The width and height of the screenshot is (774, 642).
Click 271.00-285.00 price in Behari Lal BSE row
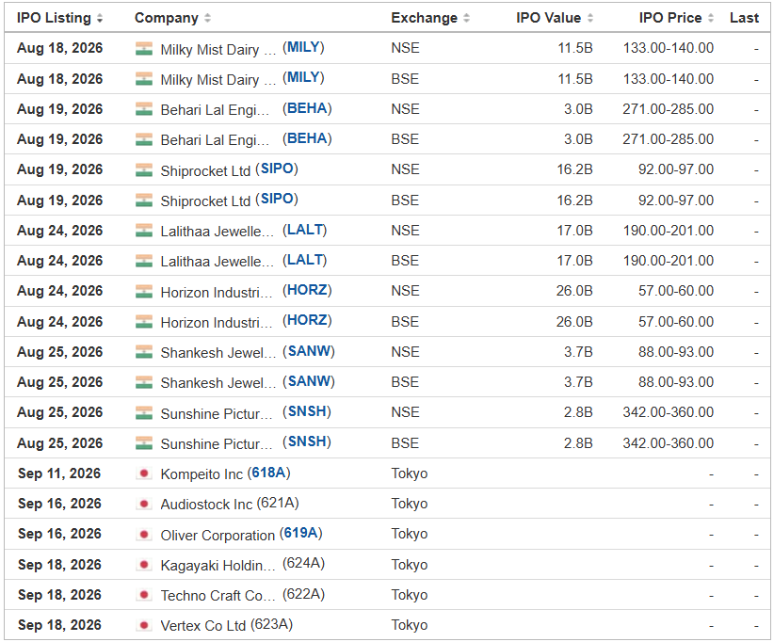pyautogui.click(x=668, y=139)
